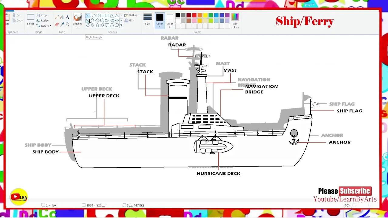Choose the black color swatch

178,15
